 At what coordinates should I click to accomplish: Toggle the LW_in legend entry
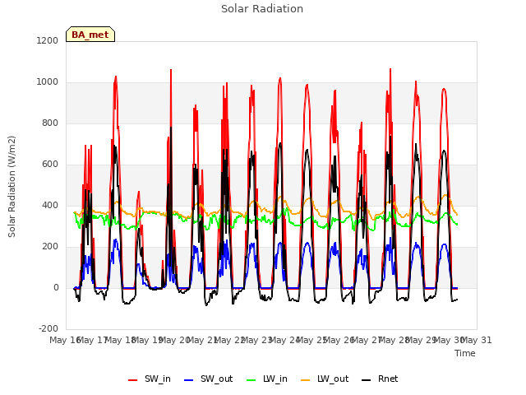click(267, 379)
